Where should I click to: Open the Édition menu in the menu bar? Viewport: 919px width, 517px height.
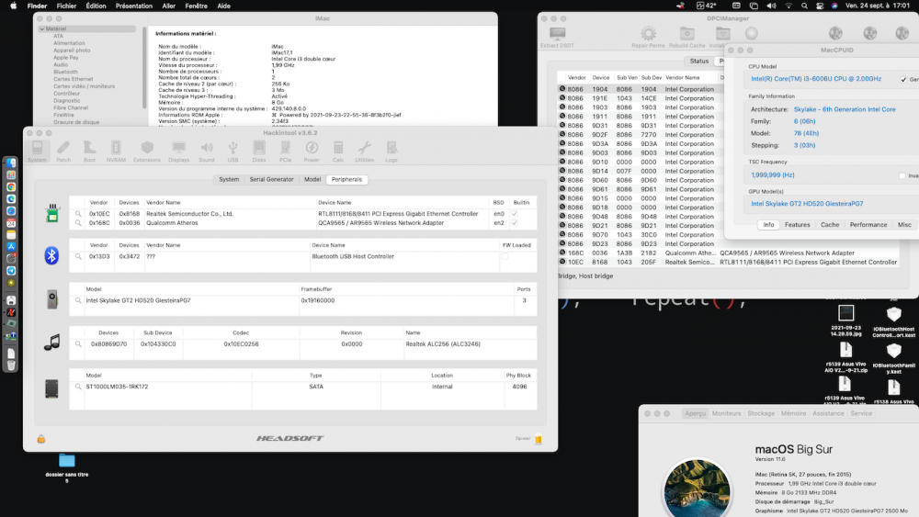[x=96, y=6]
